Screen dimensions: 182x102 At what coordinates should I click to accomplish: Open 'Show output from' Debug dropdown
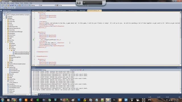(x=56, y=70)
